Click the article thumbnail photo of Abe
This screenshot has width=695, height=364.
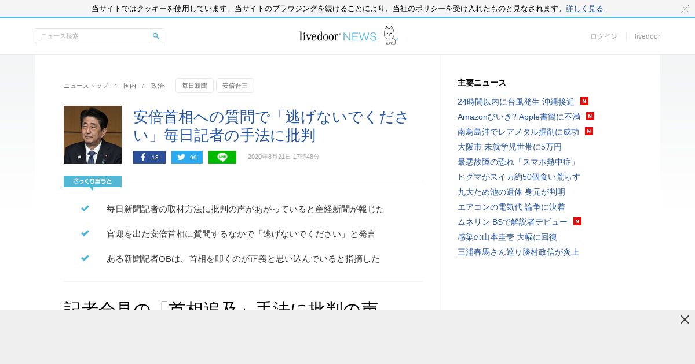pos(93,135)
